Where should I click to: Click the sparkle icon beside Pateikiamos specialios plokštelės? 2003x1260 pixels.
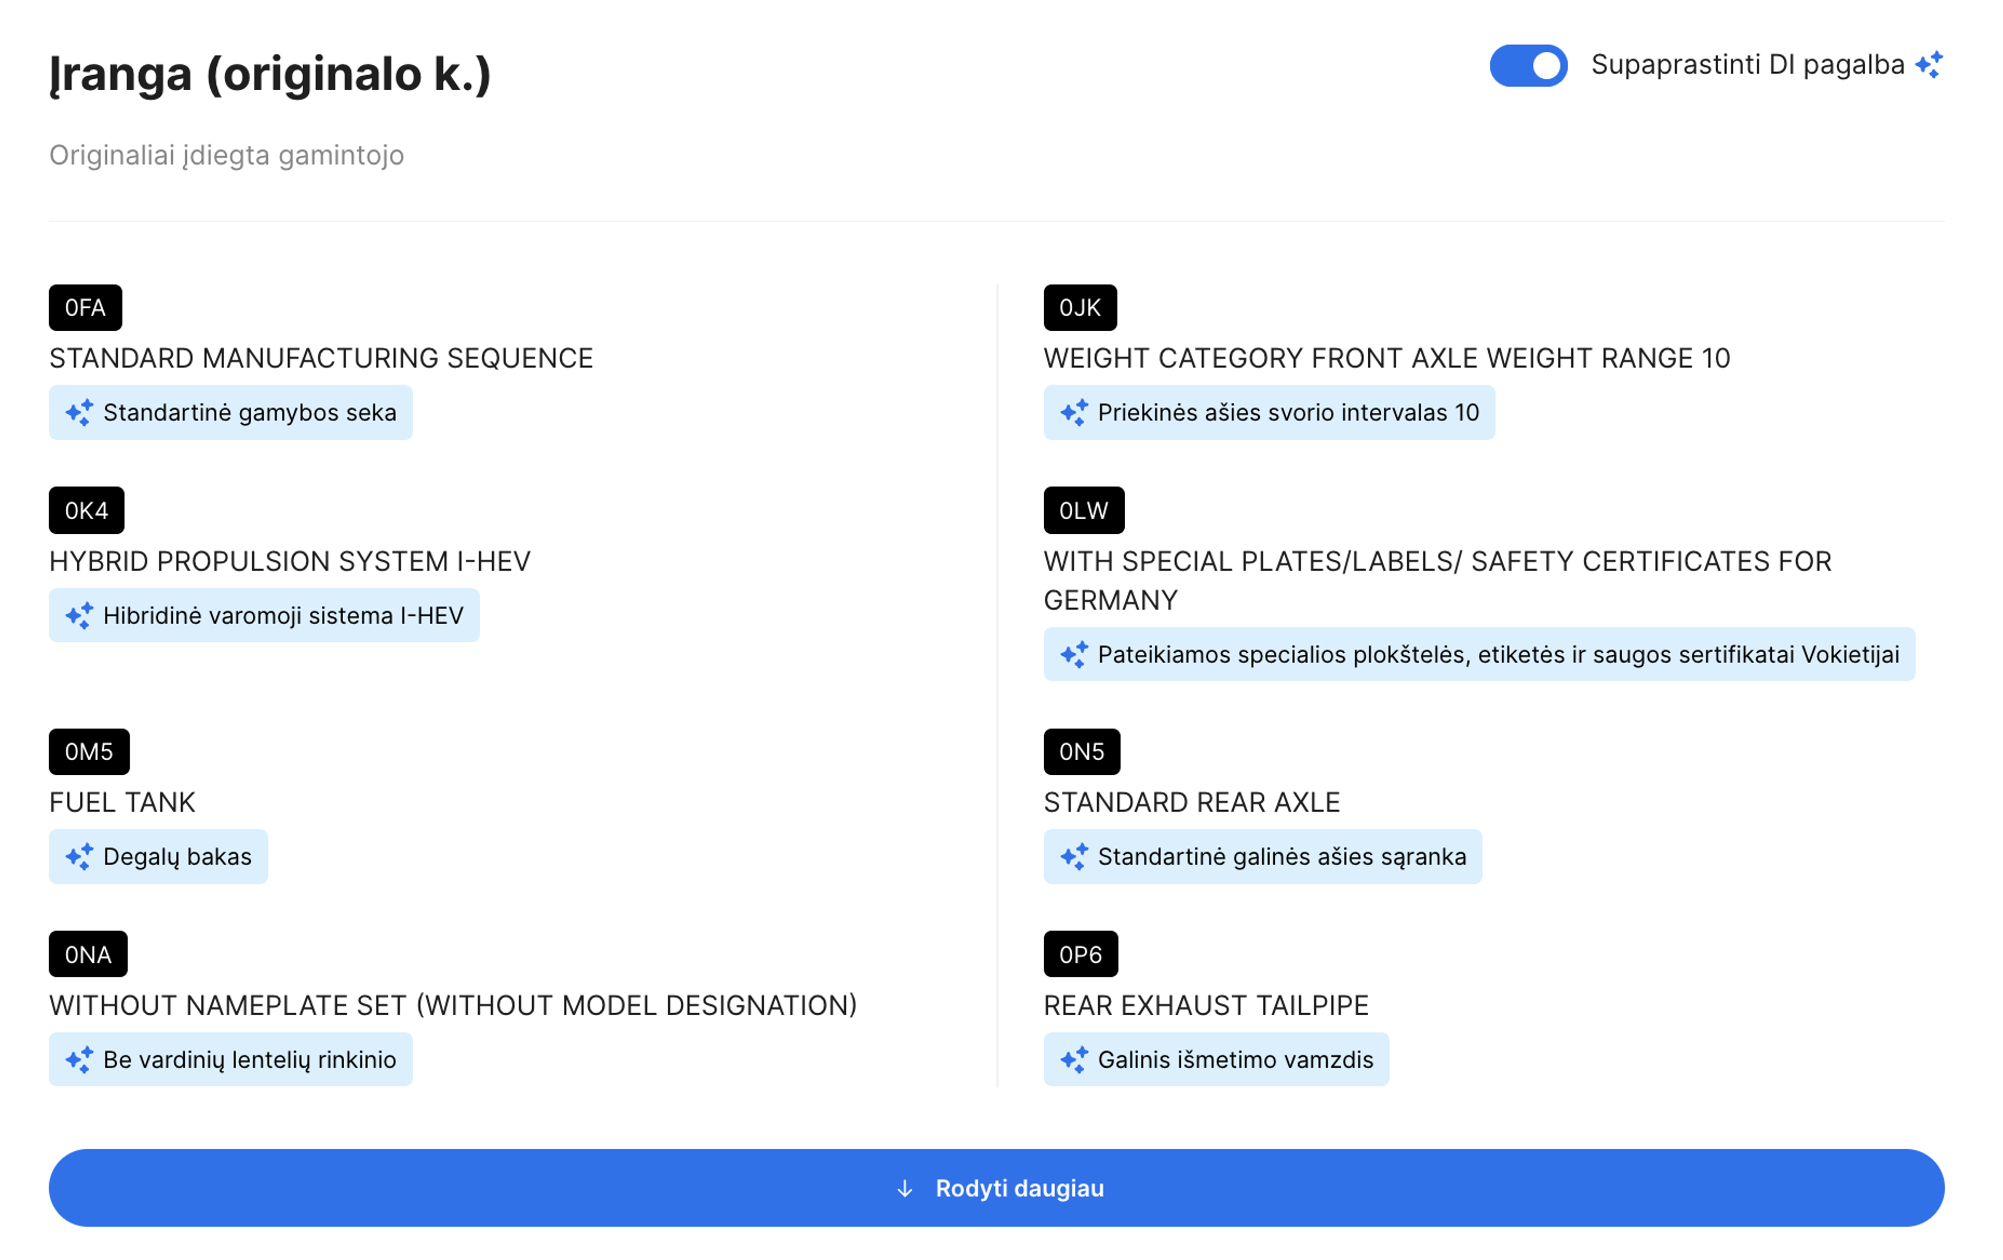tap(1074, 654)
